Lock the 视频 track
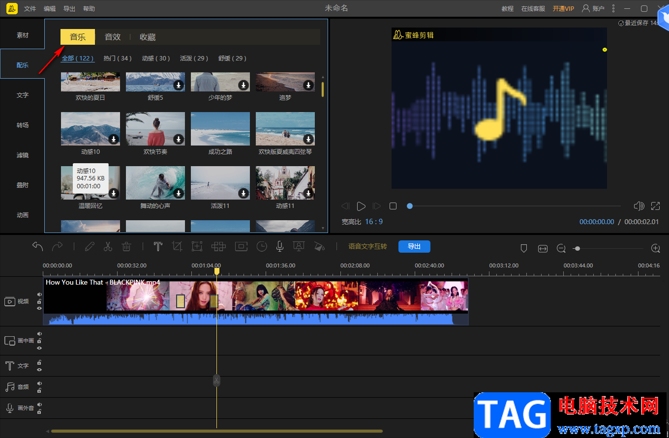 (x=39, y=301)
